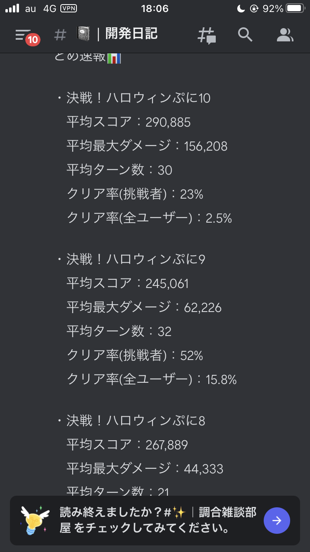The image size is (310, 552).
Task: Tap the notebook emoji in channel title
Action: (83, 34)
